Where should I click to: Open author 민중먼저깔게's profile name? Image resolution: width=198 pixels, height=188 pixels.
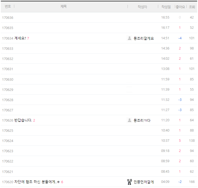click(x=144, y=182)
